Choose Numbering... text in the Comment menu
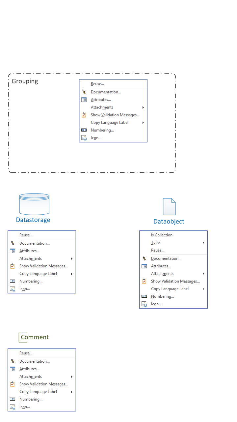The image size is (237, 422). [x=31, y=399]
